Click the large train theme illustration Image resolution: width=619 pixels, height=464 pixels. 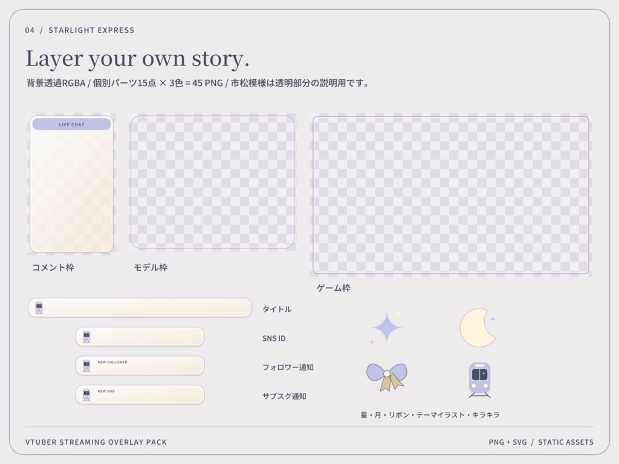click(479, 380)
